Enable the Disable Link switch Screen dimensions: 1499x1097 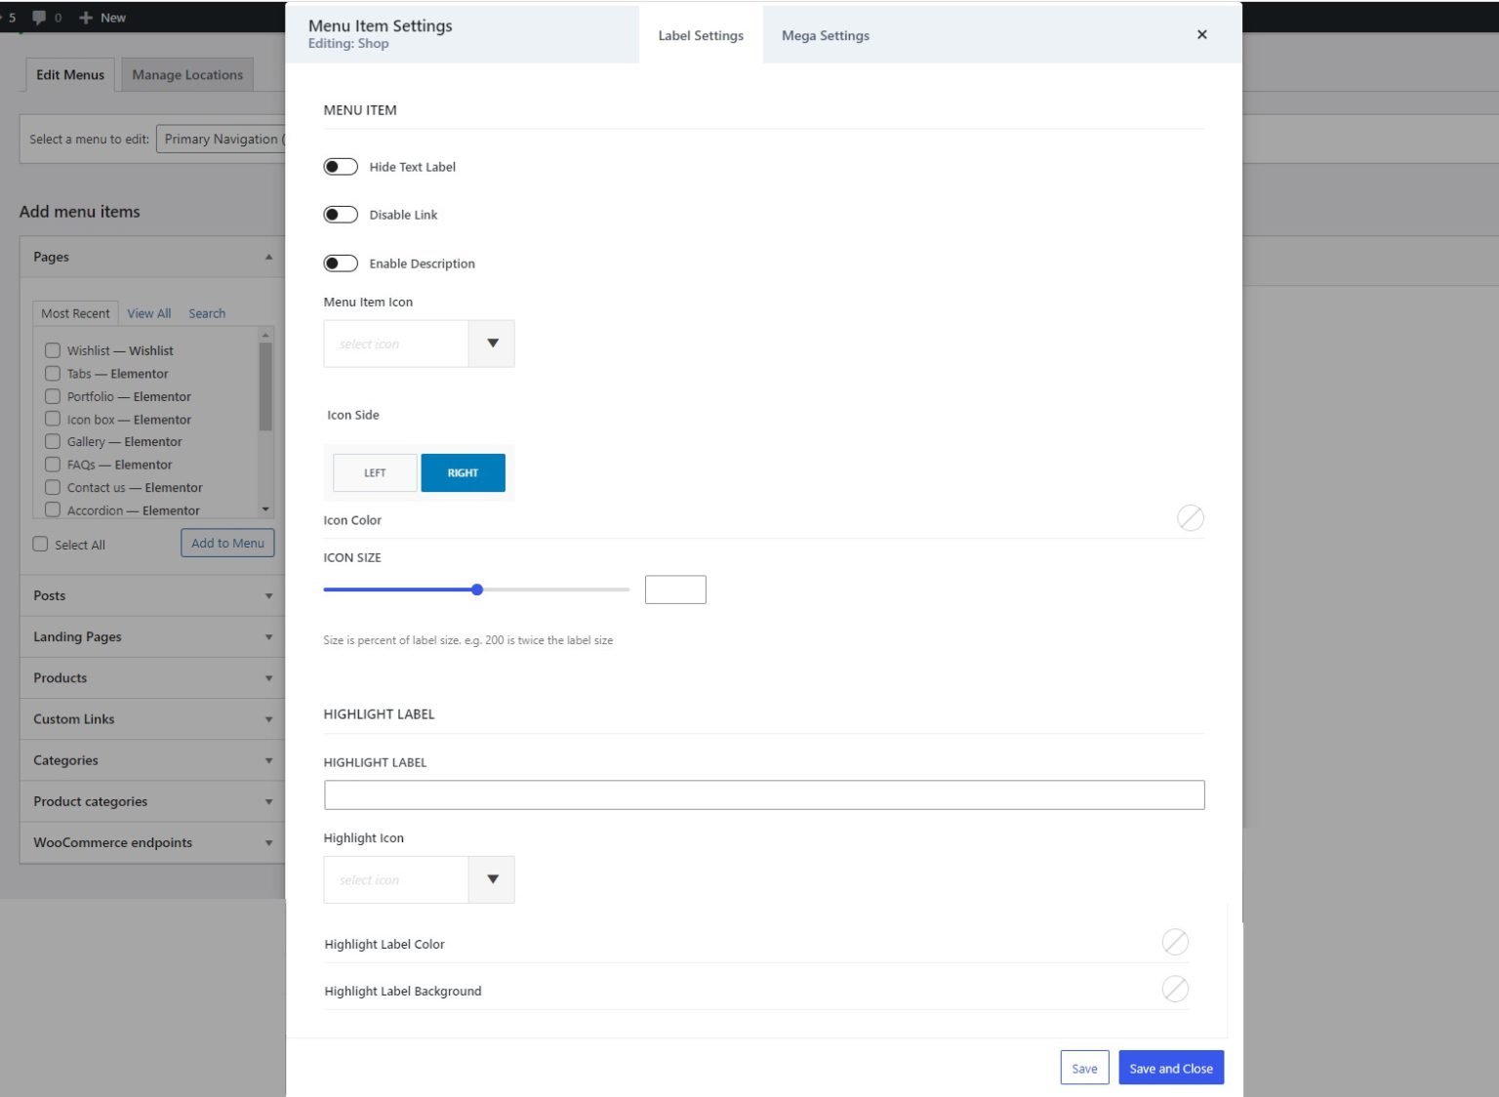tap(341, 214)
